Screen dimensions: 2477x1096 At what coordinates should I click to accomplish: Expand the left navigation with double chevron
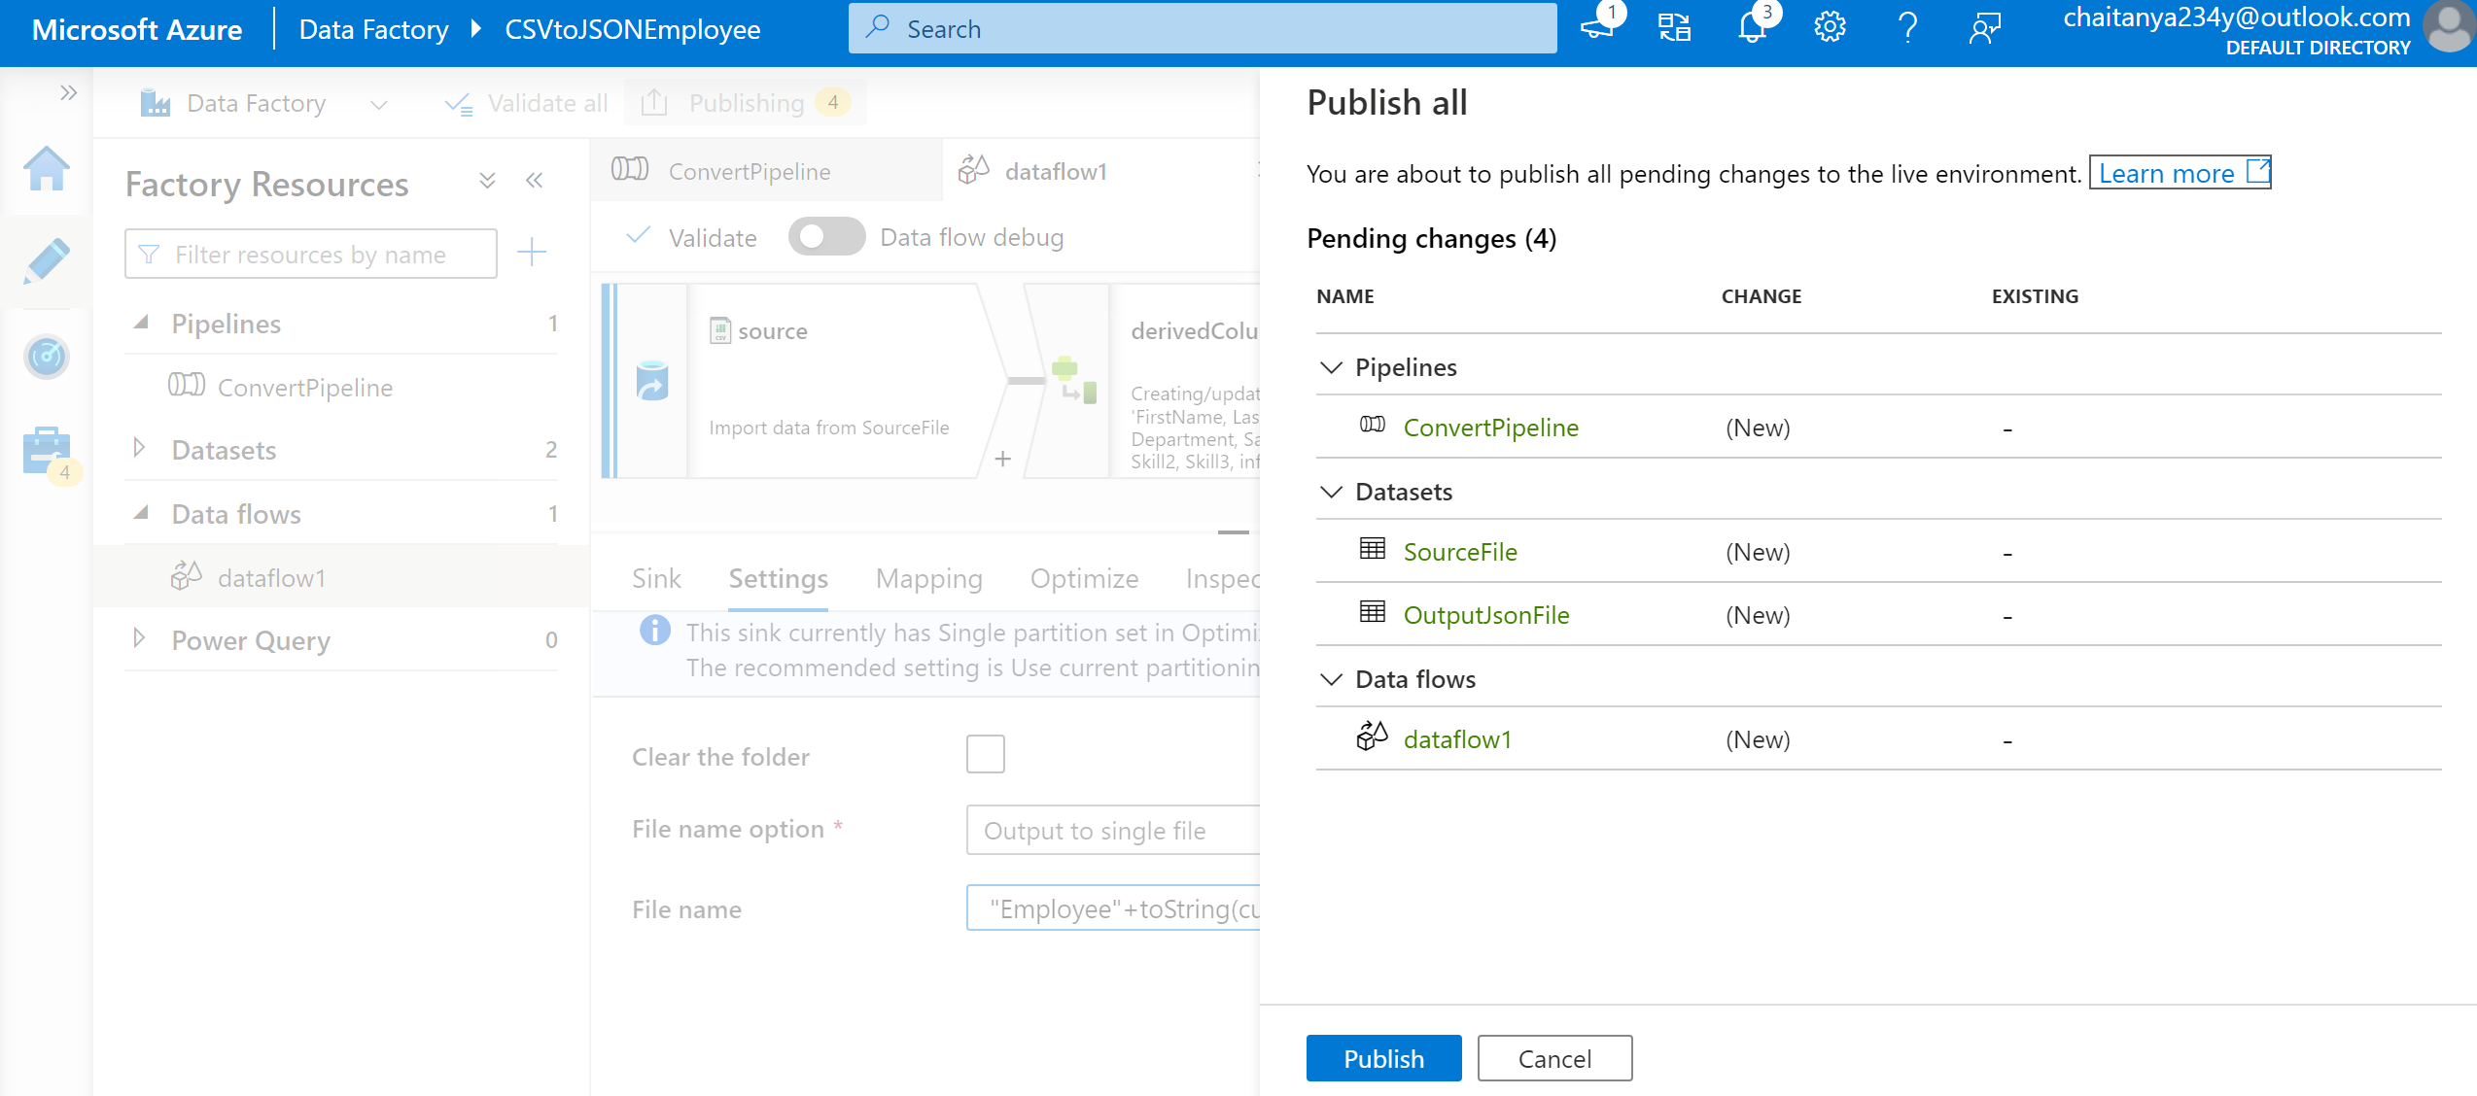pyautogui.click(x=68, y=93)
